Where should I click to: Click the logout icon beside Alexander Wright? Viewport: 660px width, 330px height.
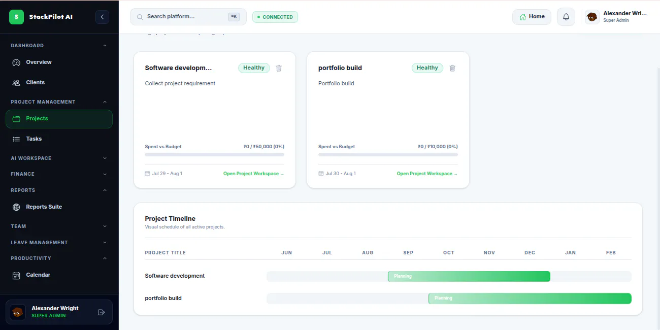point(101,312)
